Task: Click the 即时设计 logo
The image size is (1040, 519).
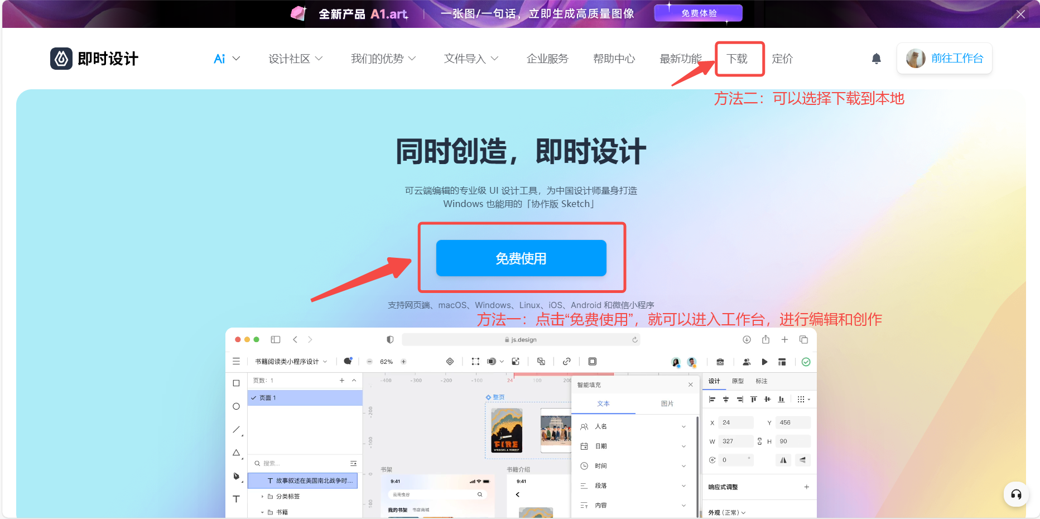Action: 94,59
